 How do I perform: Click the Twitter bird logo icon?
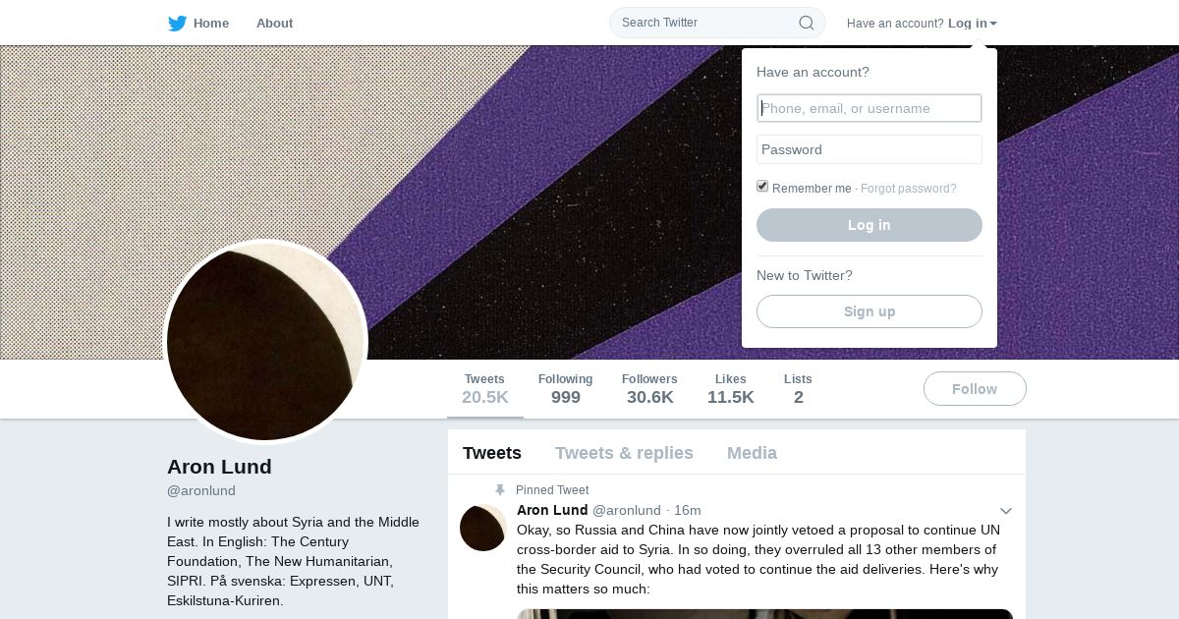[x=177, y=23]
